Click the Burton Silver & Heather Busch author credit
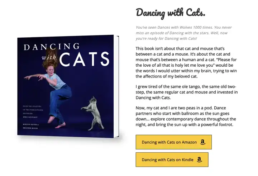 [30, 126]
